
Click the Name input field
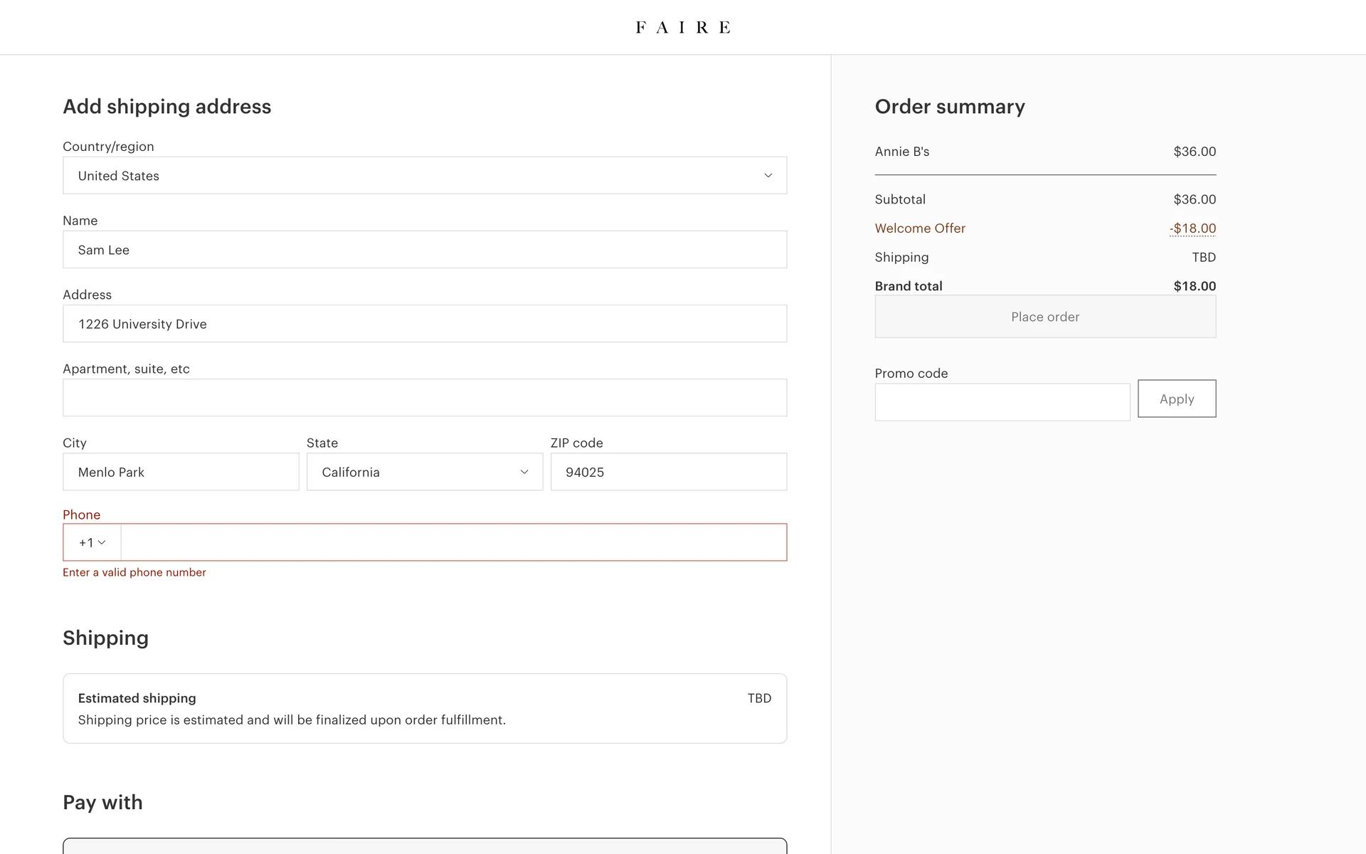424,250
